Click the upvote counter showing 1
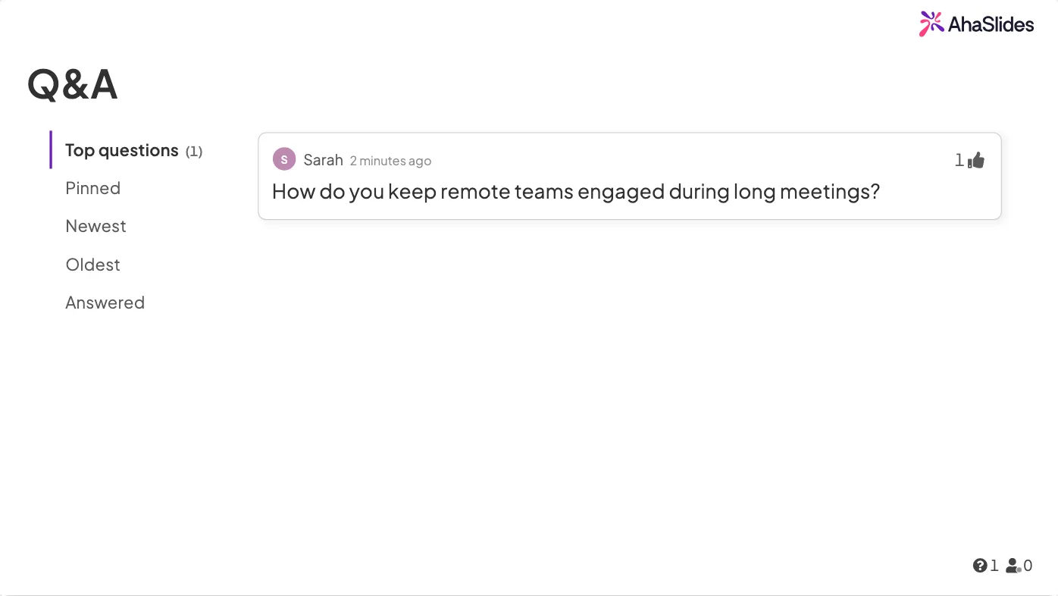 959,160
